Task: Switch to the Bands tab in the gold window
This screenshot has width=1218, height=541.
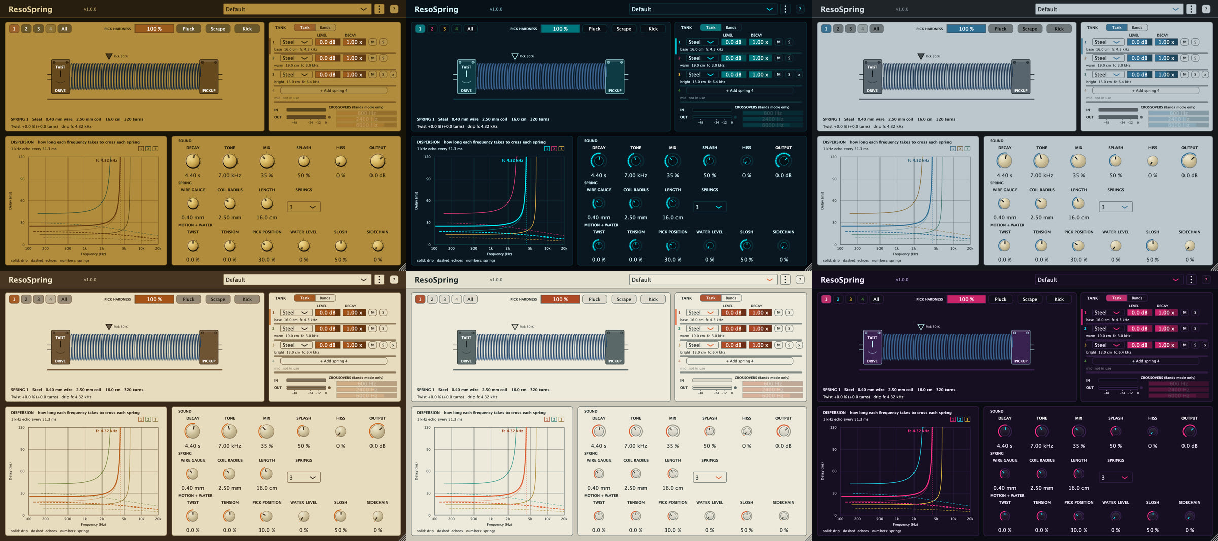Action: coord(325,28)
